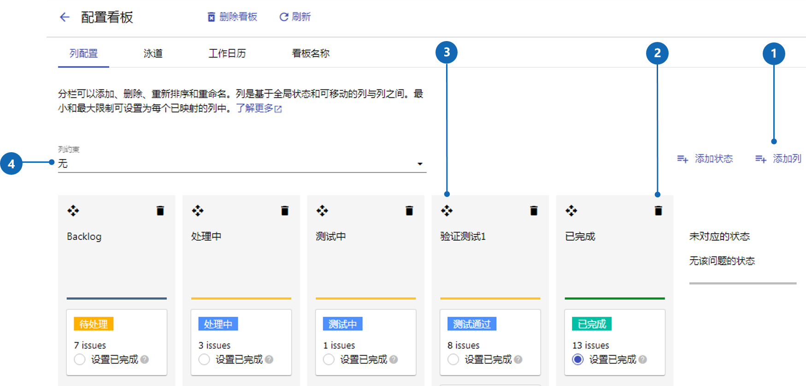Screen dimensions: 806x386
Task: Click the 删除看板 trash icon
Action: pos(211,17)
